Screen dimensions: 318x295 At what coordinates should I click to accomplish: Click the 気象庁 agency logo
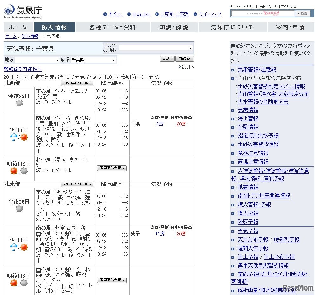[22, 10]
